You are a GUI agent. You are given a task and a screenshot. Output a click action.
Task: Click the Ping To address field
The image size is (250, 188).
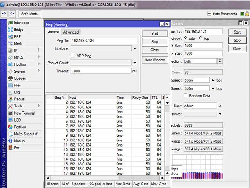(104, 41)
